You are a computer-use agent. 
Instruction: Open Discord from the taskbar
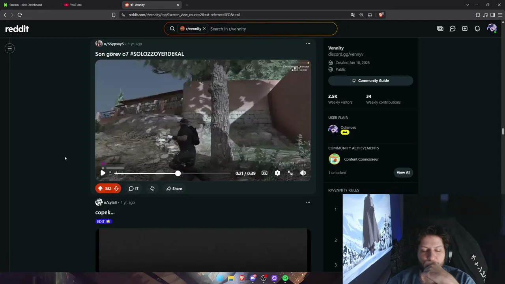pyautogui.click(x=253, y=278)
